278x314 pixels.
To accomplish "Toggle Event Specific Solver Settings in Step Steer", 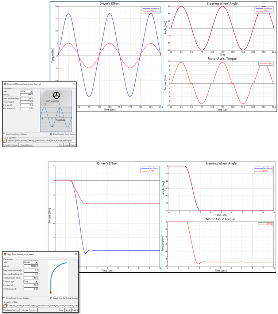I will click(x=51, y=298).
